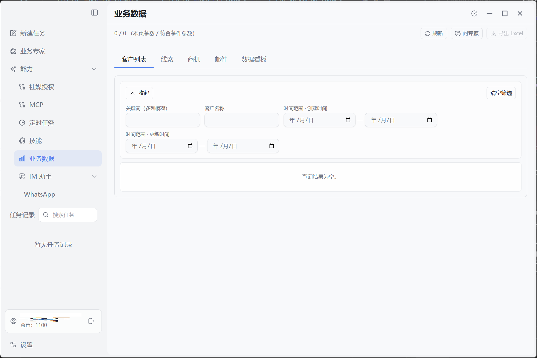
Task: Open calendar picker for update end date
Action: click(272, 146)
